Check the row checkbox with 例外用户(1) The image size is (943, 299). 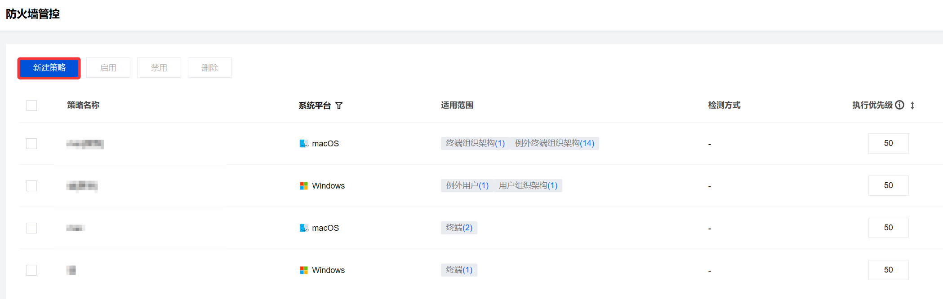tap(31, 186)
